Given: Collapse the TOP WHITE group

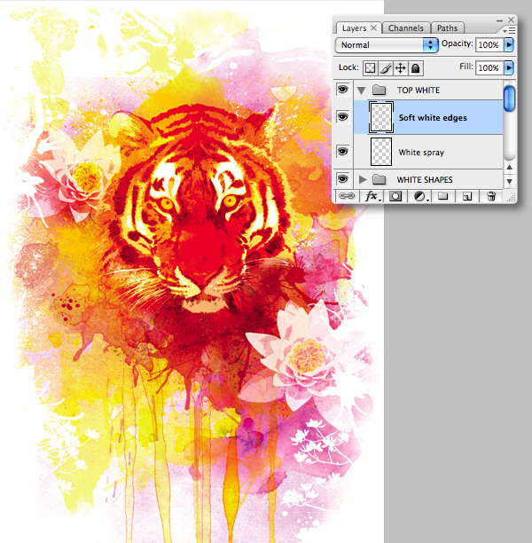Looking at the screenshot, I should (362, 90).
